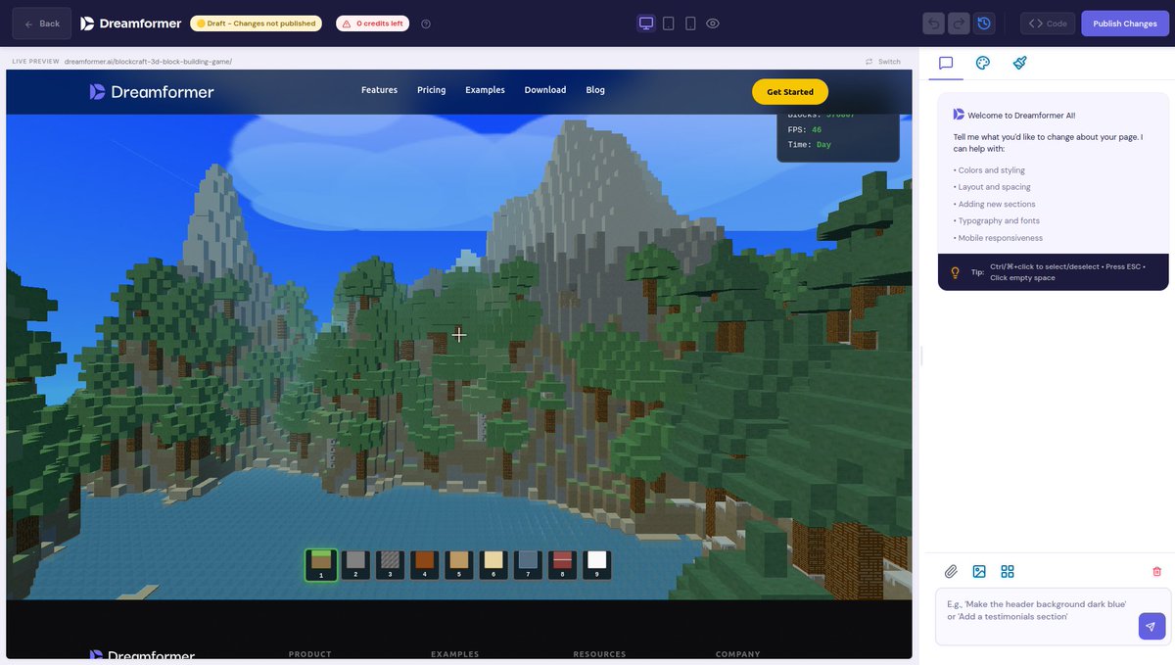
Task: Open the version history clock icon
Action: click(984, 24)
